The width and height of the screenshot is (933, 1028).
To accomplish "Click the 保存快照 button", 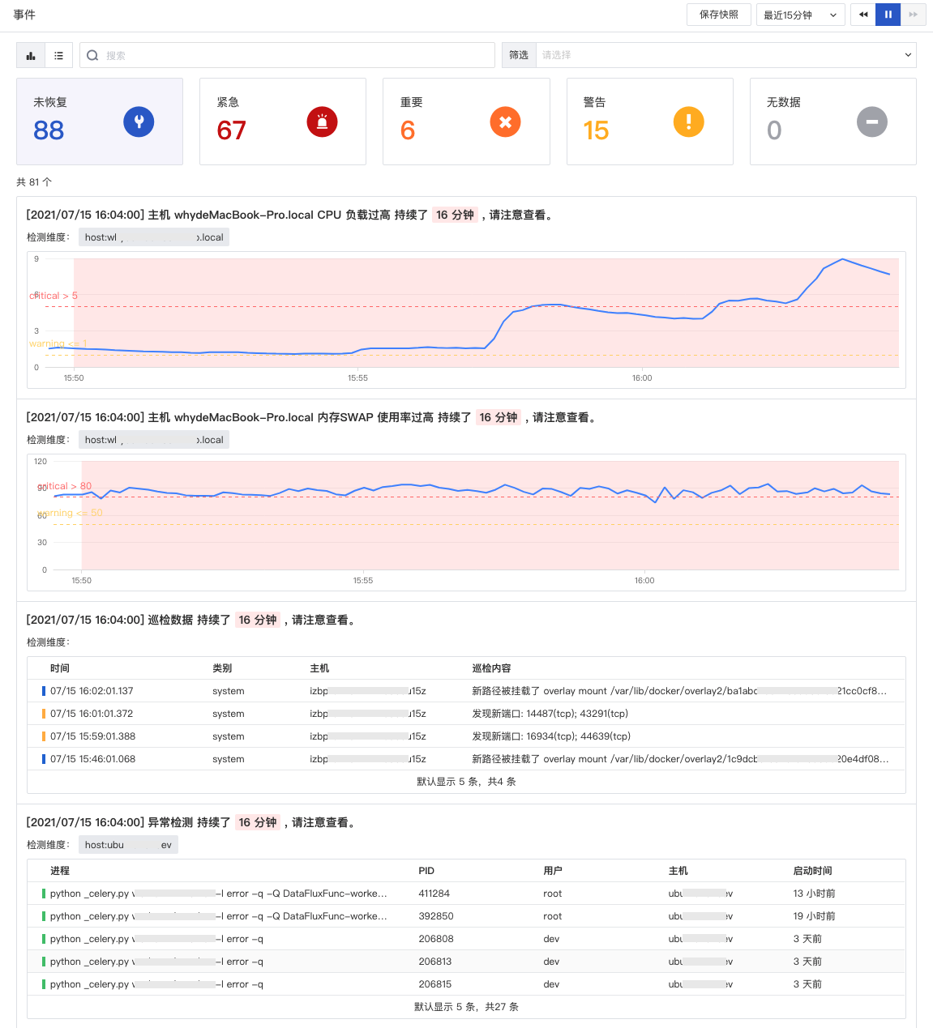I will pos(719,15).
